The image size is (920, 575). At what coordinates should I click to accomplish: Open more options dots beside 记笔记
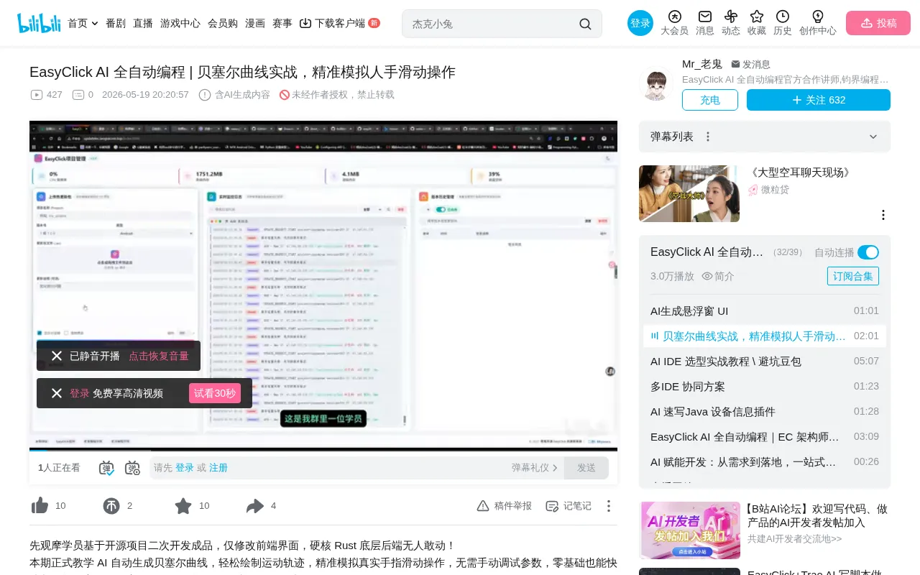coord(608,506)
